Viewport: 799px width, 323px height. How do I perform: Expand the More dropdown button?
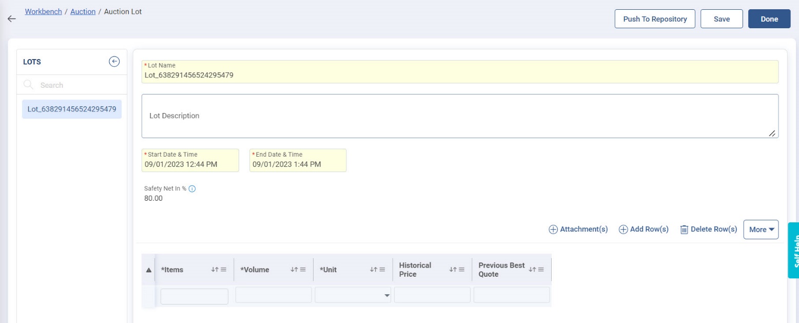pos(761,230)
